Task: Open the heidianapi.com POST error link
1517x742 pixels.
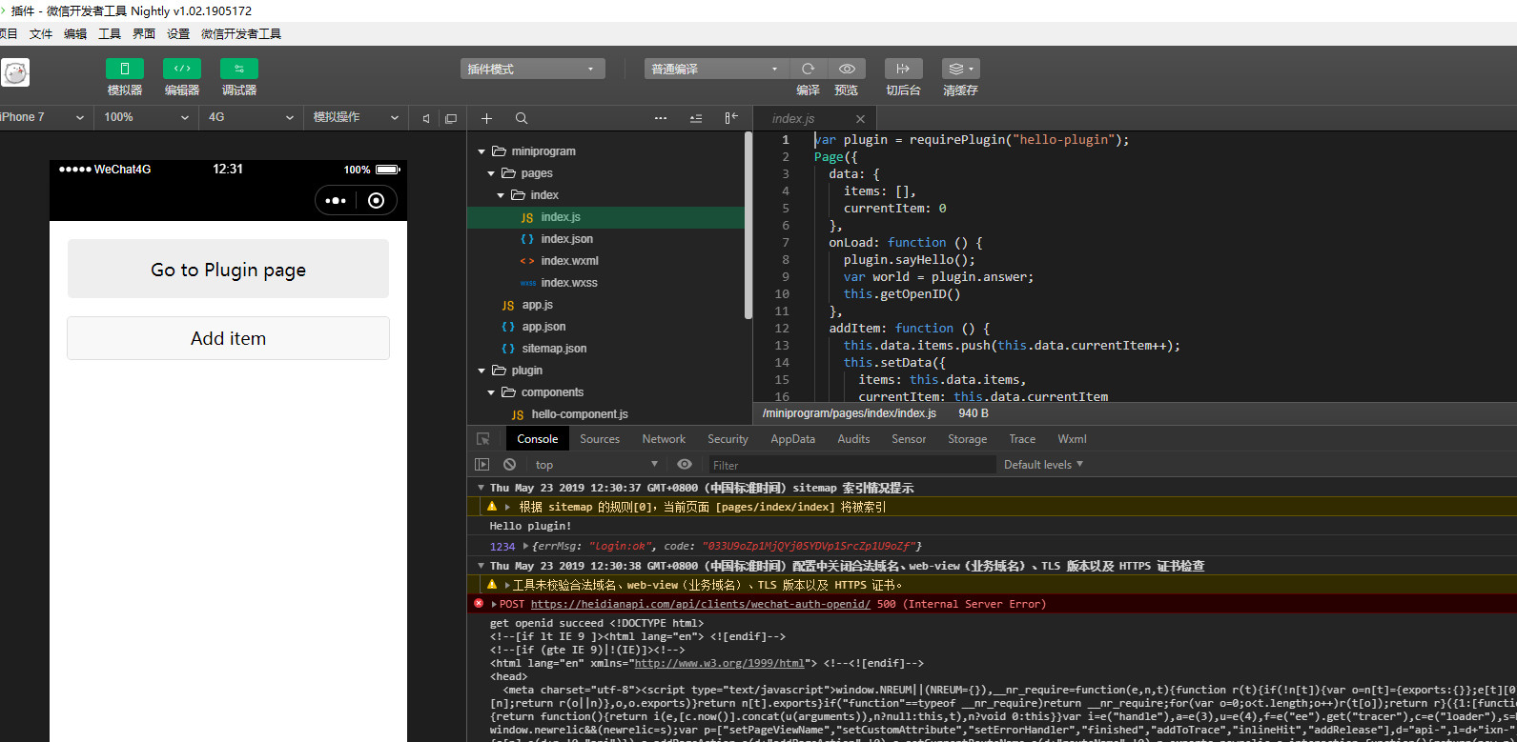Action: 701,604
